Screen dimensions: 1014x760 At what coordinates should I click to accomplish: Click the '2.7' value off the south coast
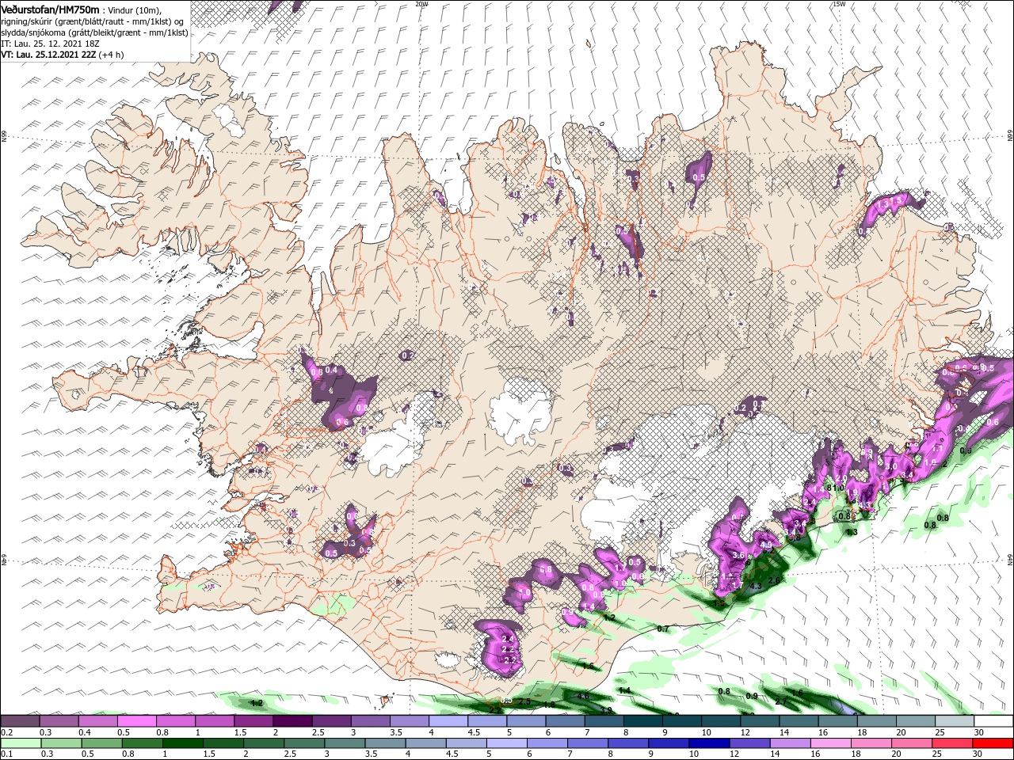pyautogui.click(x=780, y=702)
